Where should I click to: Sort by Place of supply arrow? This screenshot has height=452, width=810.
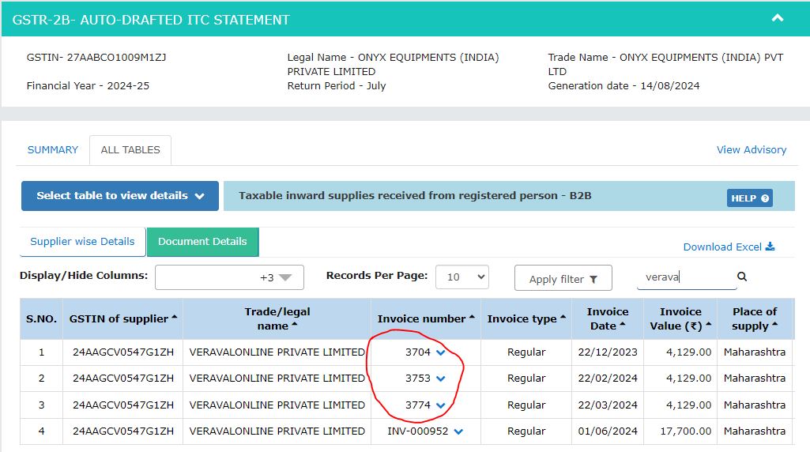[774, 325]
